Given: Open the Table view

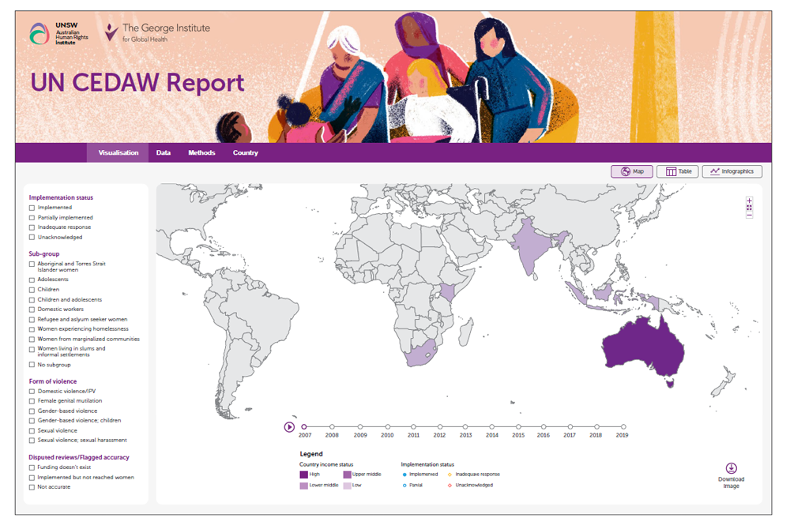Looking at the screenshot, I should point(677,171).
